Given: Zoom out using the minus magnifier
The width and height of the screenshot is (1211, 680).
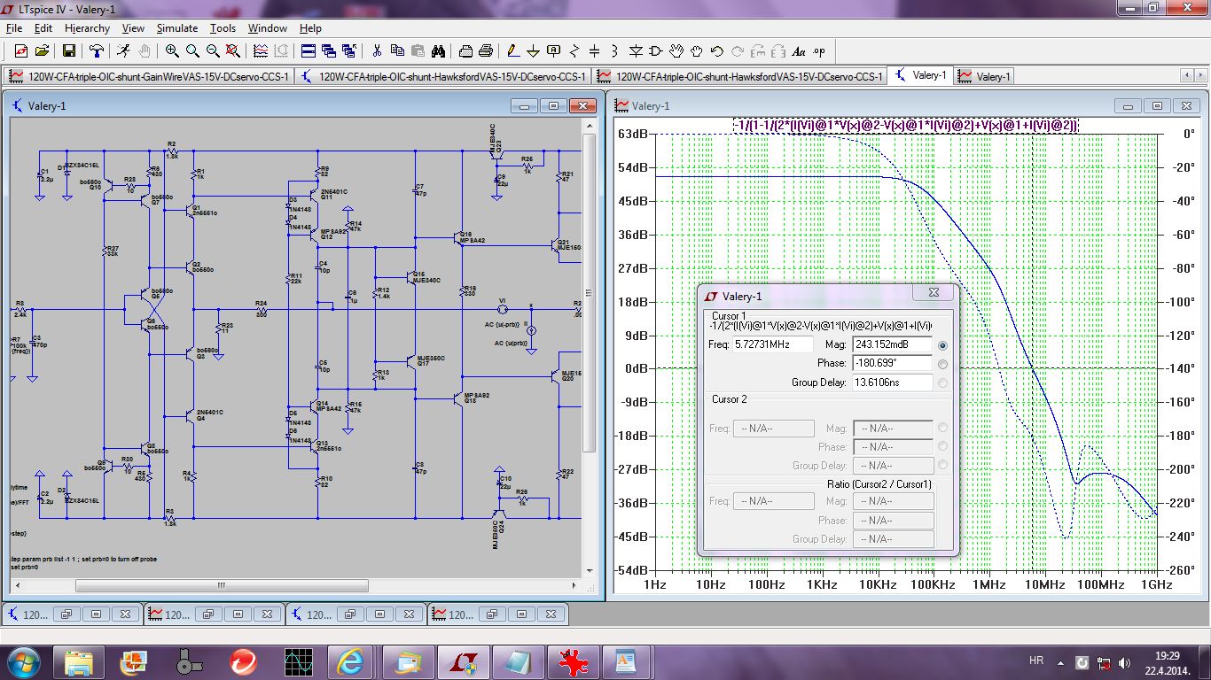Looking at the screenshot, I should tap(213, 51).
